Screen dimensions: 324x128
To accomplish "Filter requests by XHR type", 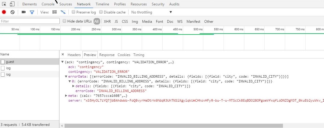I will click(107, 22).
